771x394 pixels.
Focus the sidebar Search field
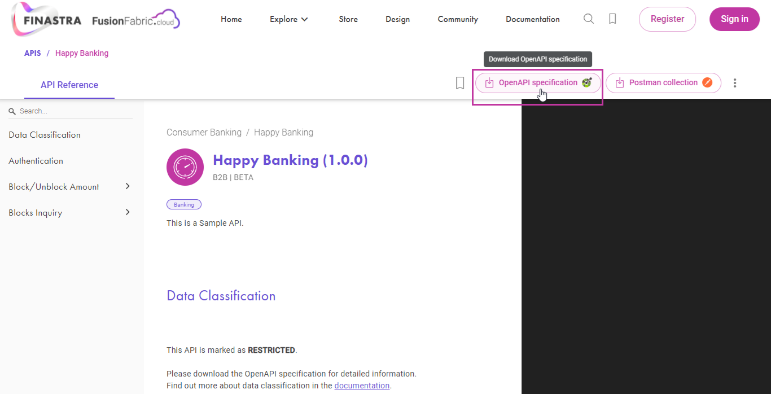point(71,111)
